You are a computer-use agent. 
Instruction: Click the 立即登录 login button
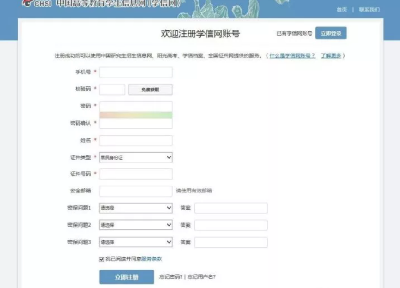[x=331, y=33]
